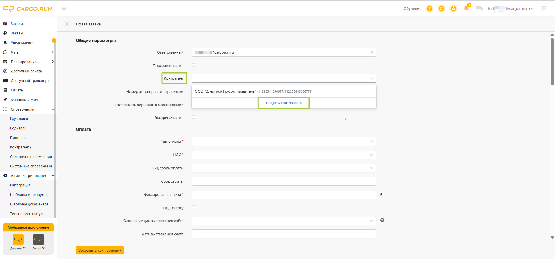
Task: Click the page scrollbar up arrow
Action: [x=552, y=35]
